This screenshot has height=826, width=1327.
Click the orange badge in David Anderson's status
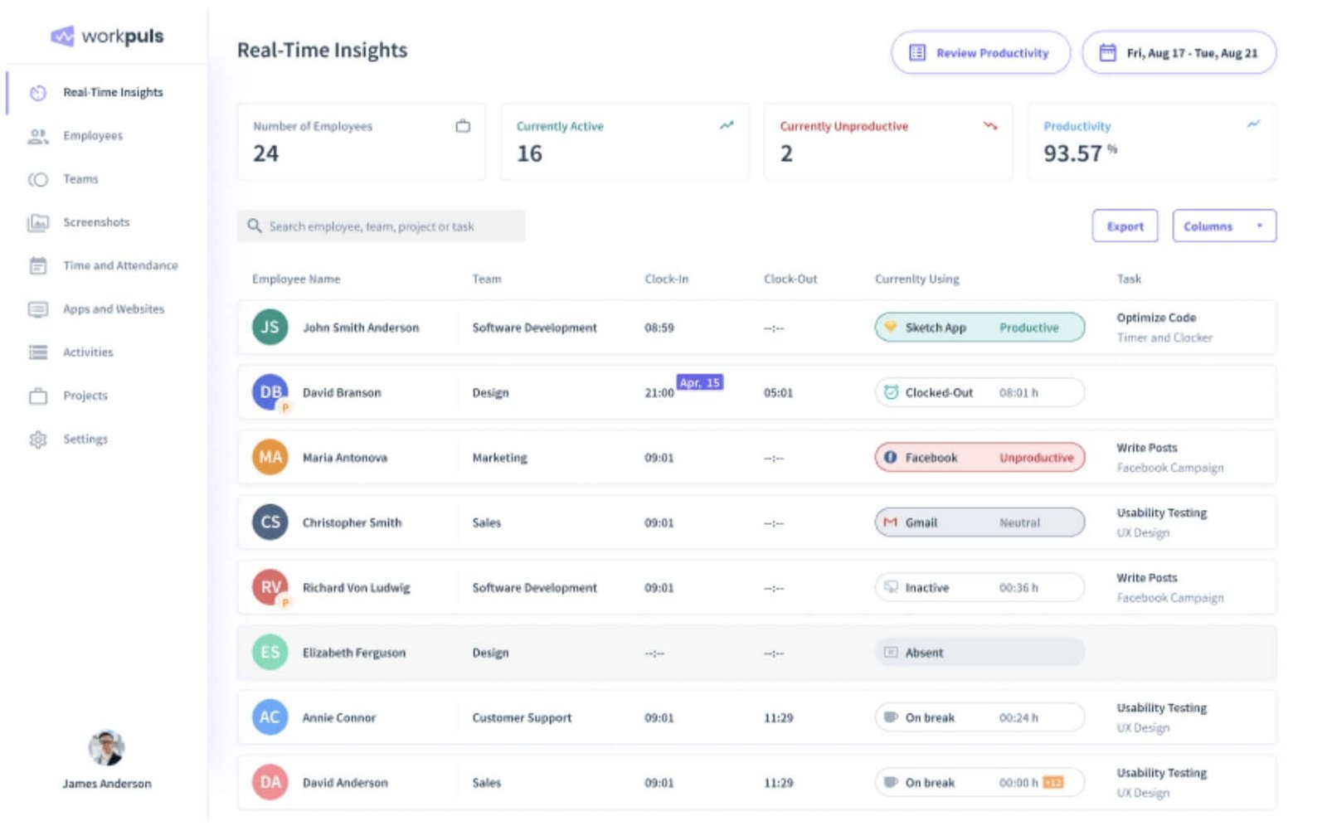1052,782
